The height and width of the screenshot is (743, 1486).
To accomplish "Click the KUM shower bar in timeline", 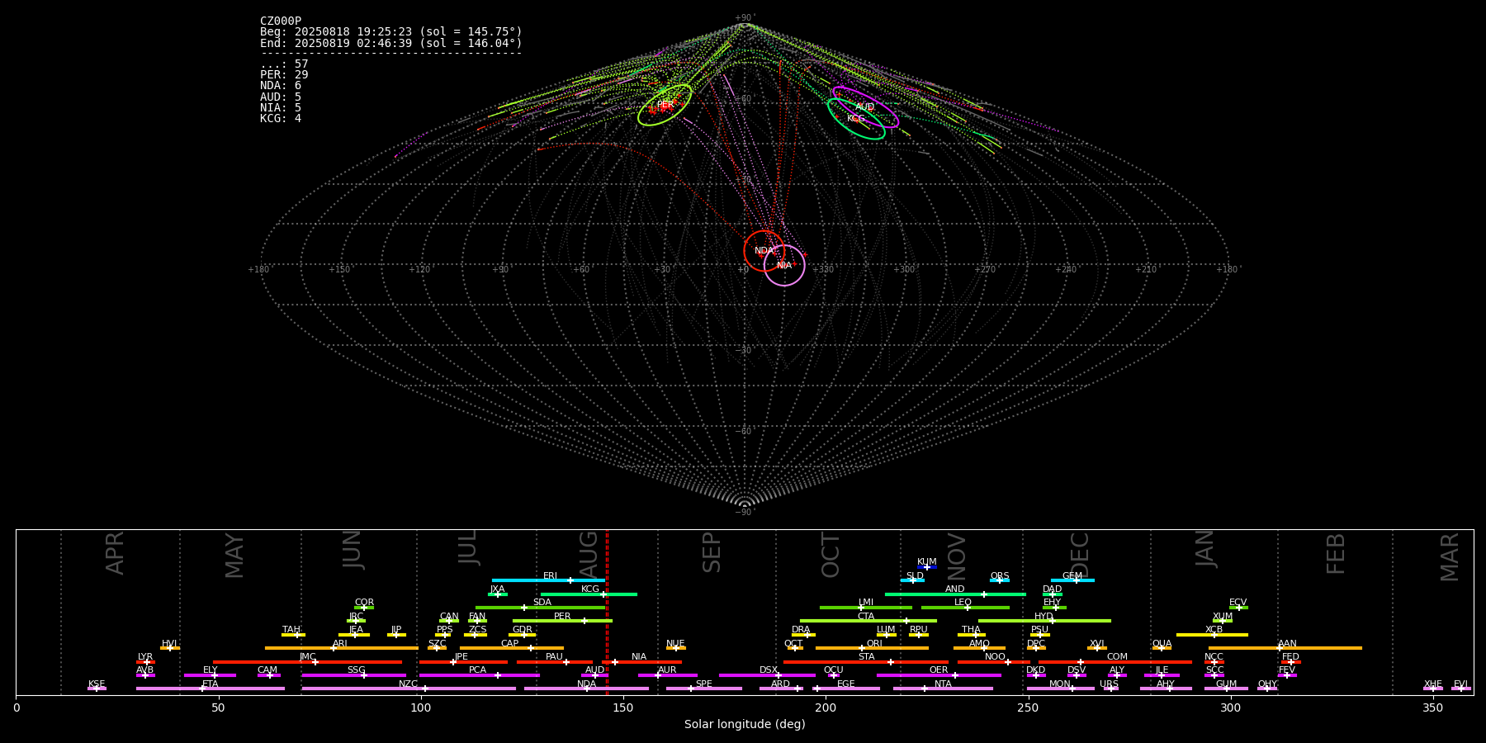I will 927,567.
